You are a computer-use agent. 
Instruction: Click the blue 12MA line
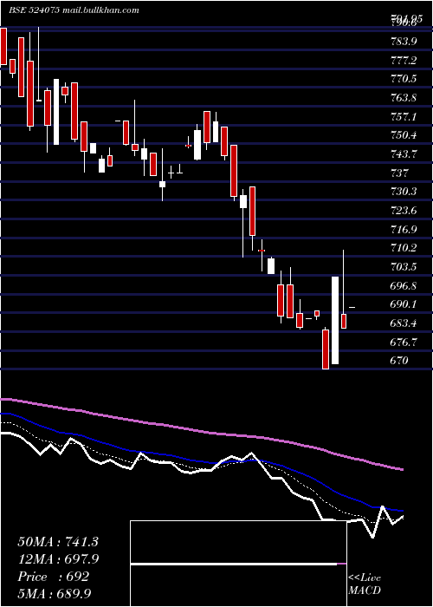201,461
